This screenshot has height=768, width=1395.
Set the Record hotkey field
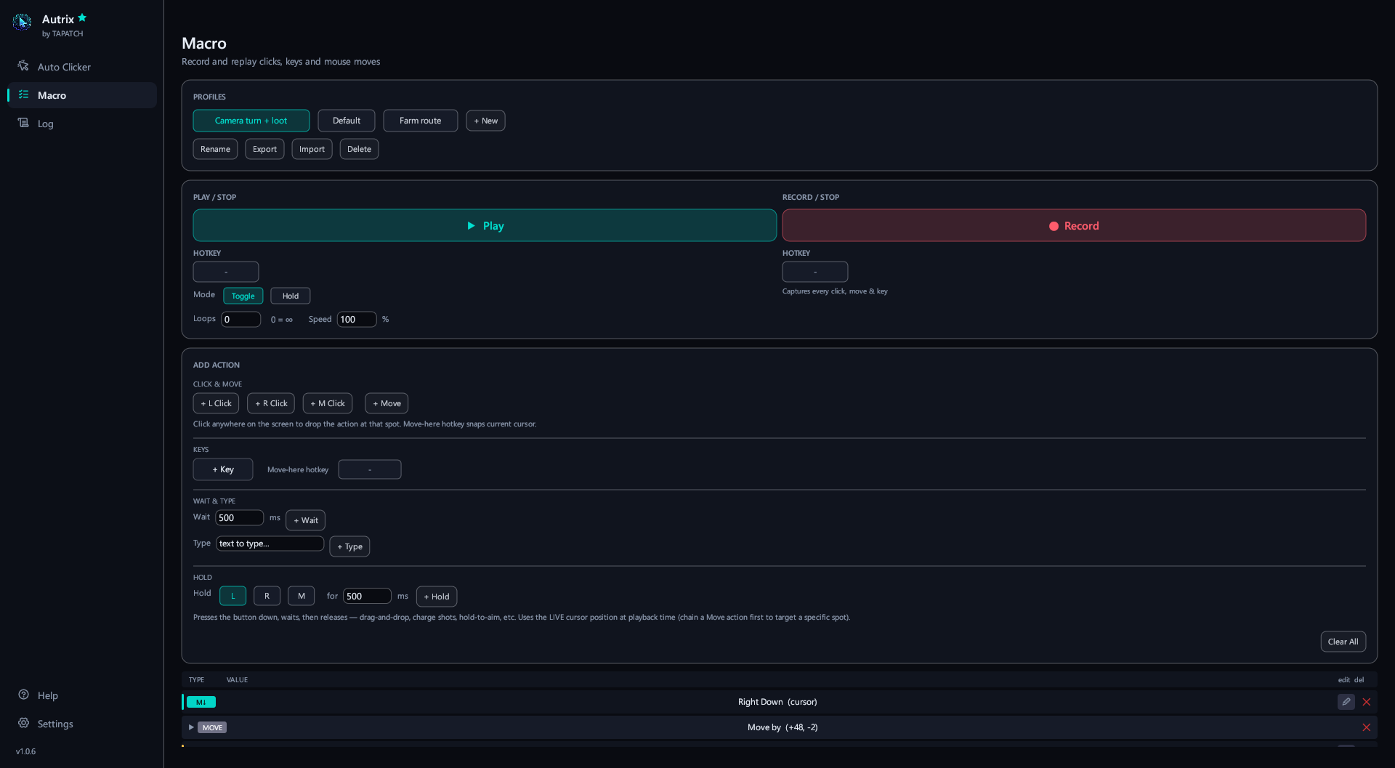pos(815,272)
